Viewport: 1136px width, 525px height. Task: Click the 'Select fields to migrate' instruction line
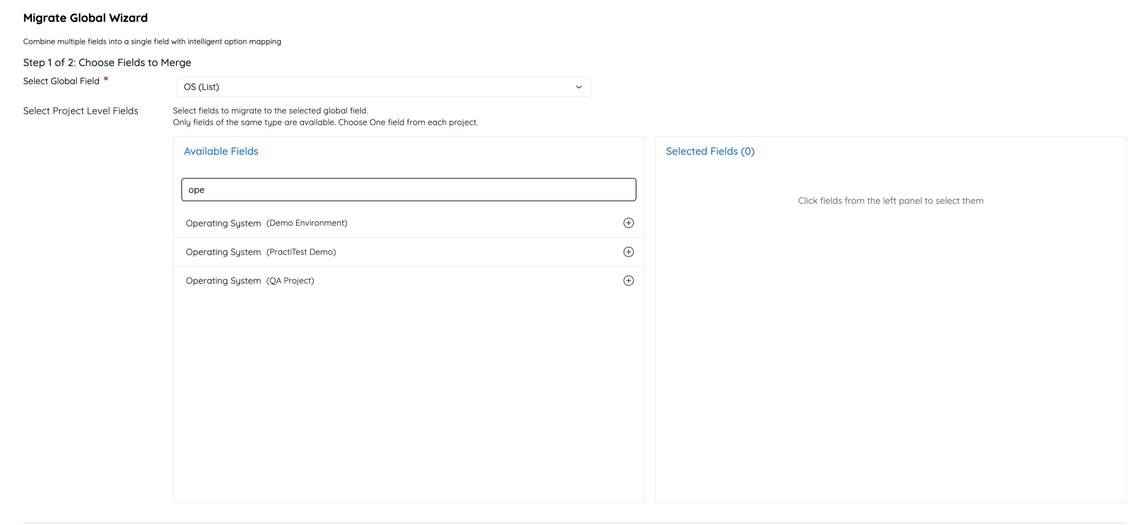270,110
